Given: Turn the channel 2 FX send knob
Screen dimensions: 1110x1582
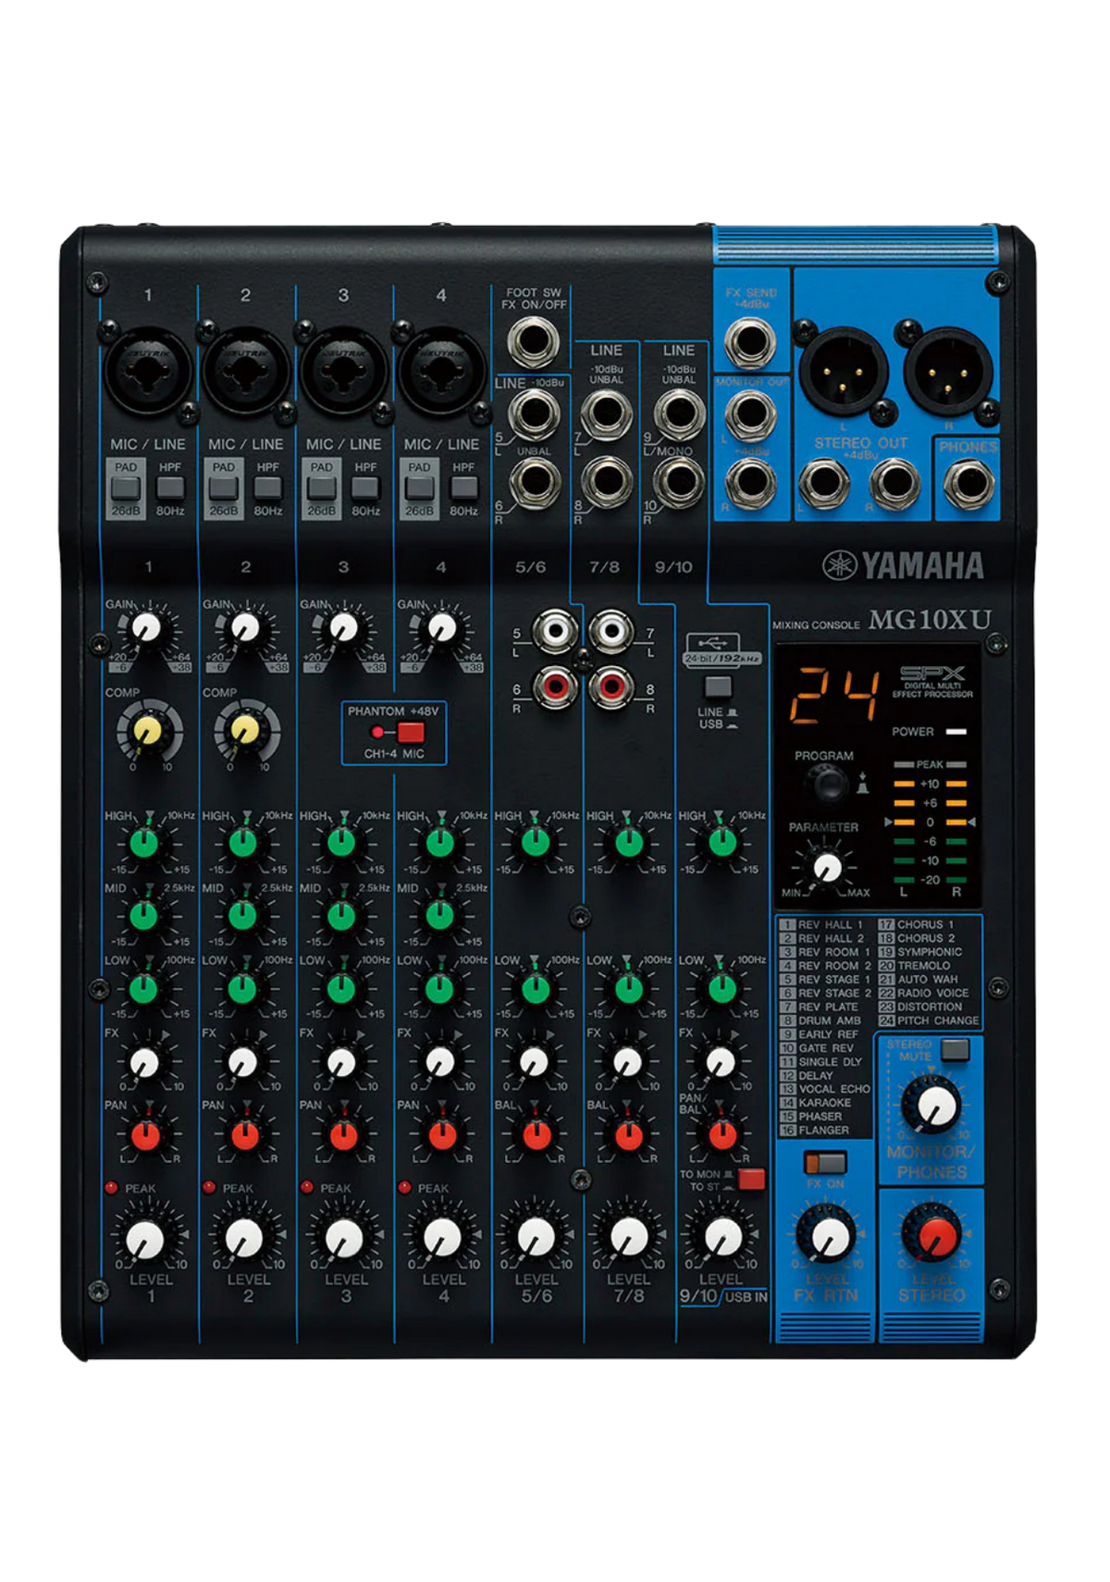Looking at the screenshot, I should tap(243, 1061).
